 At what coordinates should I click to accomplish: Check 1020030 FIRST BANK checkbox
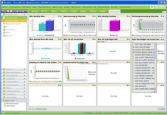click(134, 55)
